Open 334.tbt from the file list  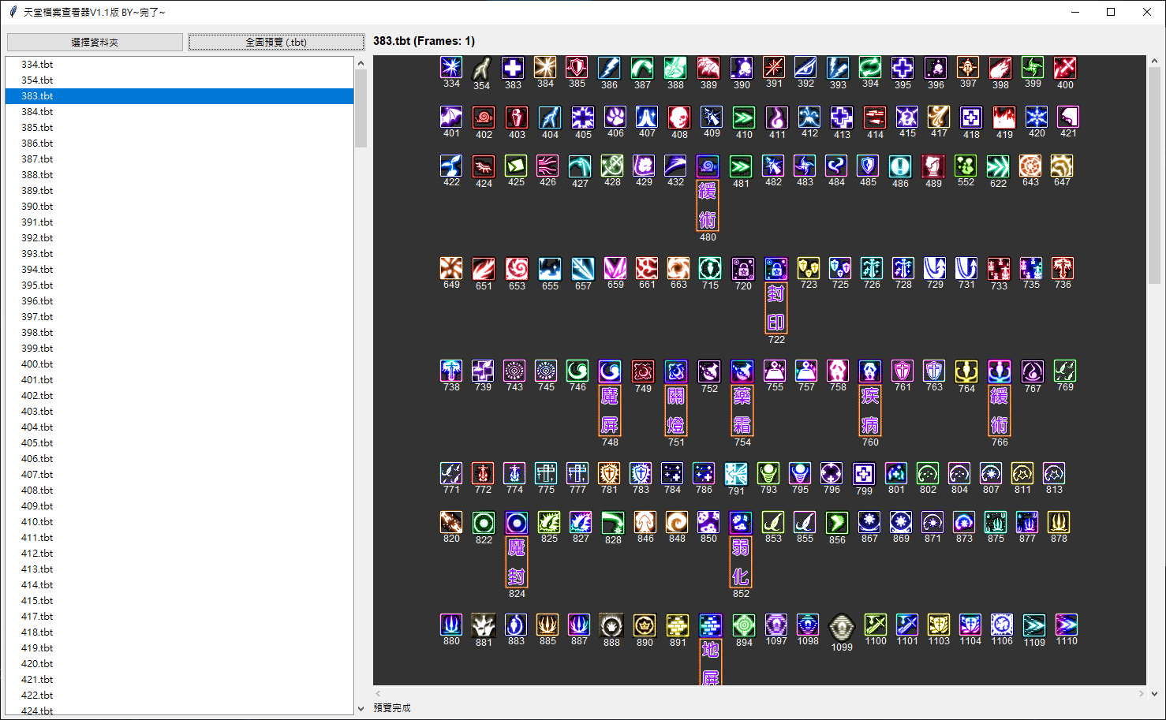click(38, 65)
